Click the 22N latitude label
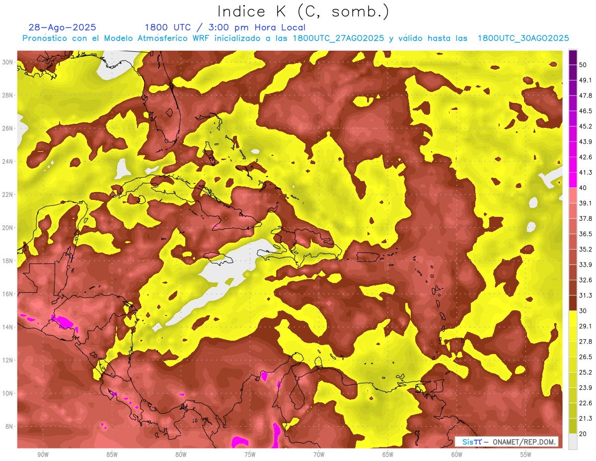This screenshot has height=461, width=596. pyautogui.click(x=7, y=194)
